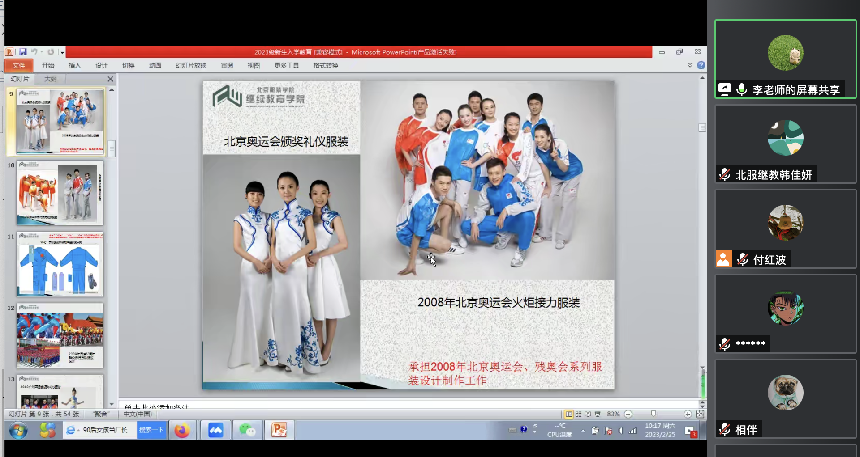Viewport: 860px width, 457px height.
Task: Click the Save icon in the quick access toolbar
Action: pyautogui.click(x=23, y=52)
